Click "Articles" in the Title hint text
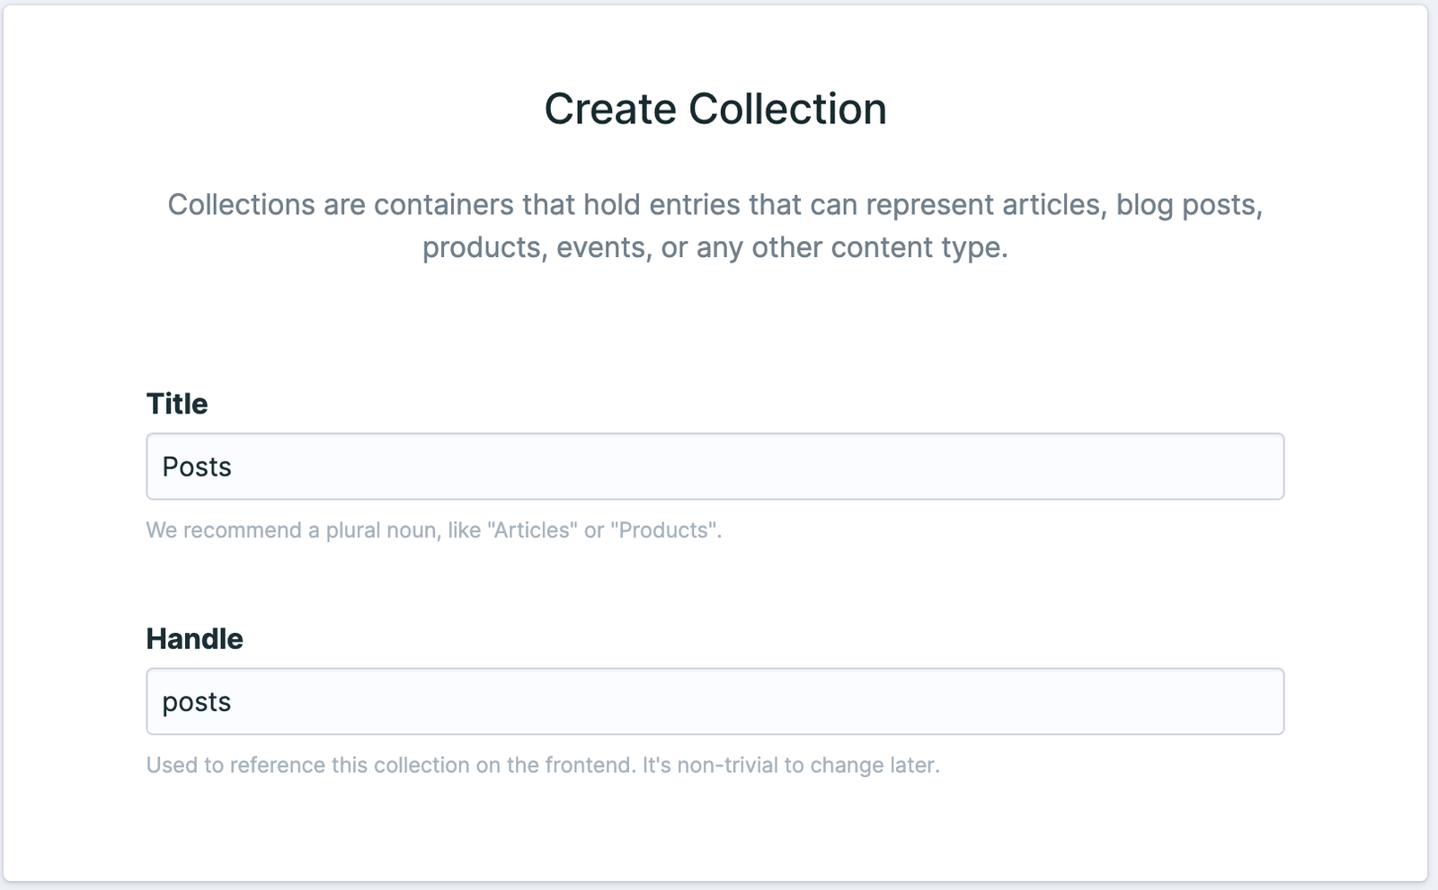Screen dimensions: 1438x890 [x=529, y=530]
